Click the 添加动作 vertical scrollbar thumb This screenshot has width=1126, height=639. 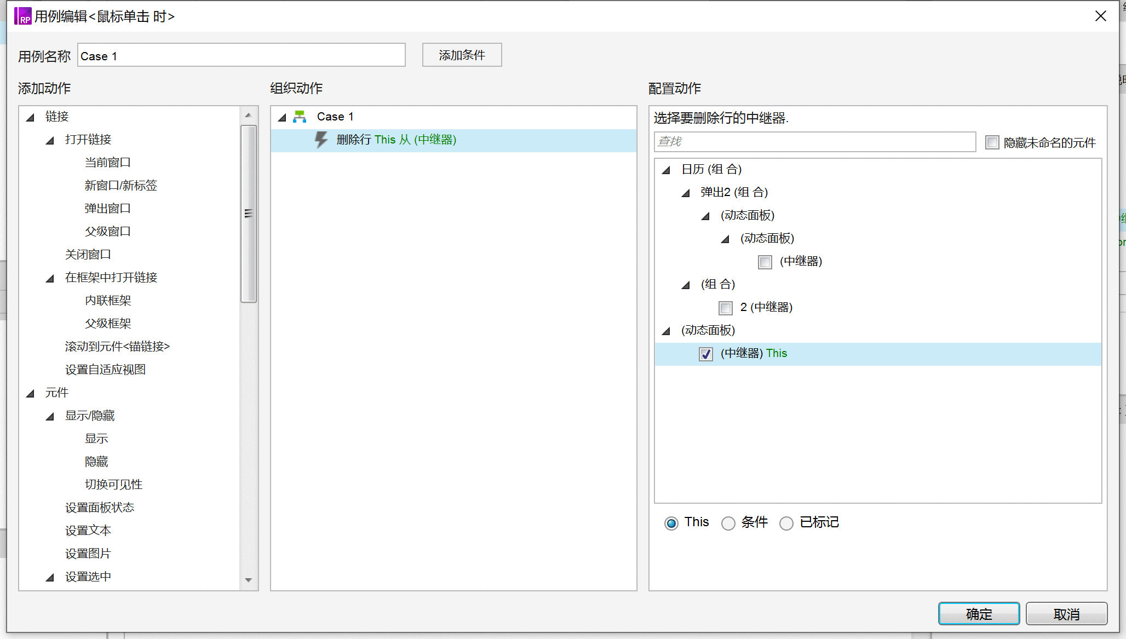pos(249,214)
